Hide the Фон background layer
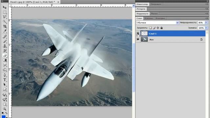Viewport: 210px width, 118px height. pos(138,39)
